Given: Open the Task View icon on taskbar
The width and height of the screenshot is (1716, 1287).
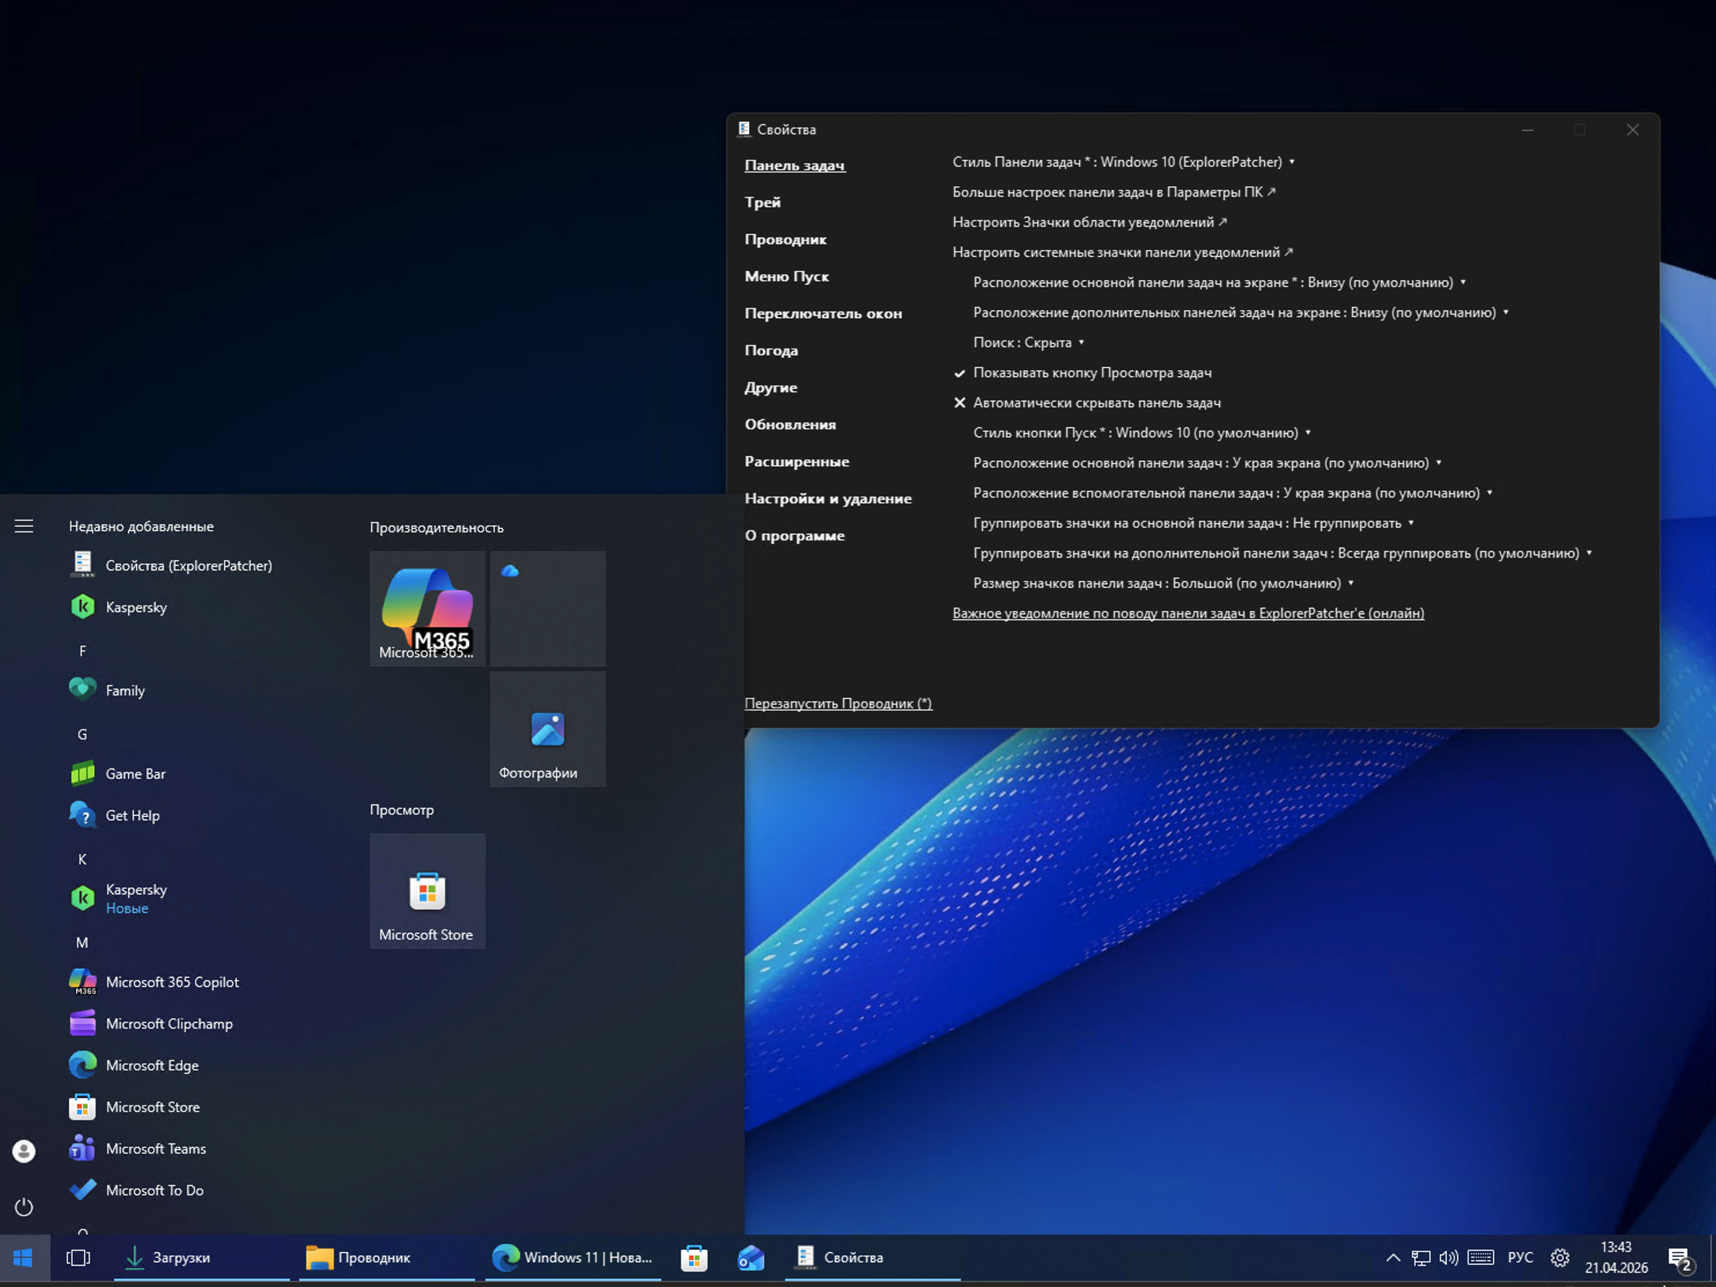Looking at the screenshot, I should pyautogui.click(x=78, y=1257).
